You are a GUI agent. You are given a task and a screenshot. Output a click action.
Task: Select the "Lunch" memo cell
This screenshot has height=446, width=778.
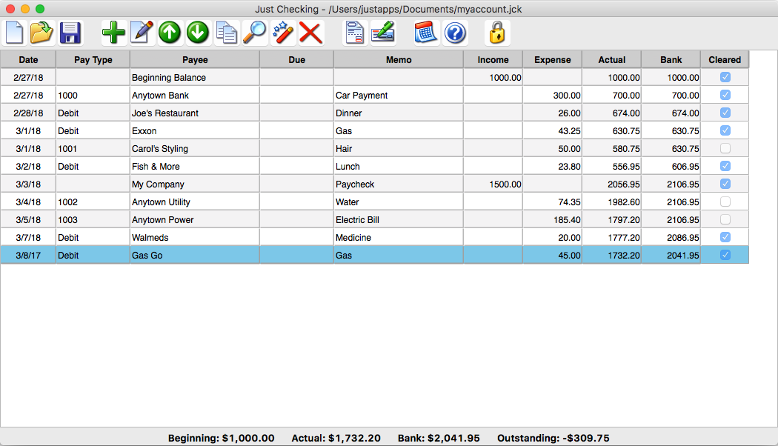click(399, 166)
